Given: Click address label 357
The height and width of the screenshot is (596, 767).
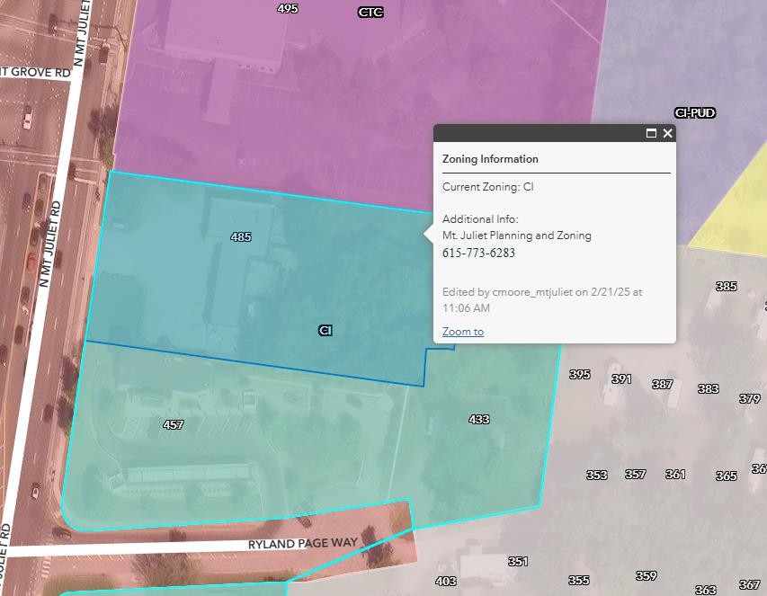Looking at the screenshot, I should [x=635, y=475].
